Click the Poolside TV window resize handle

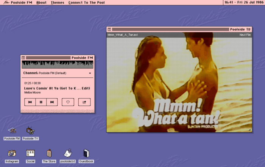coord(249,130)
